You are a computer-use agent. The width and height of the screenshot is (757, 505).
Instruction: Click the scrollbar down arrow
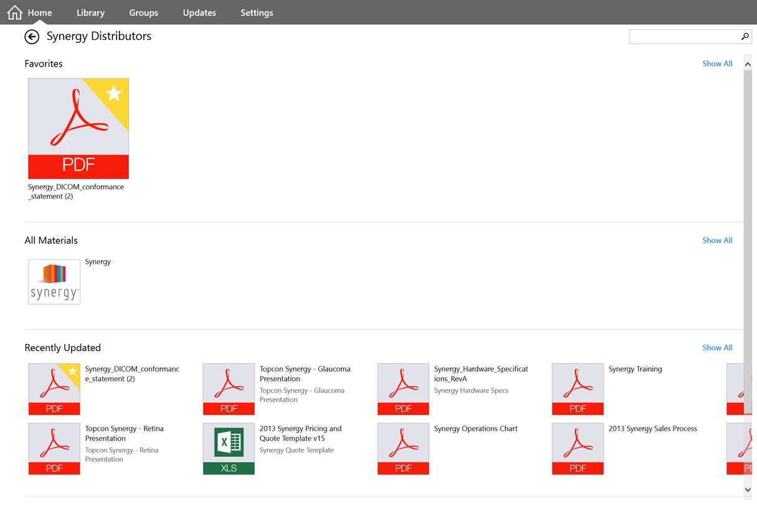(x=748, y=490)
